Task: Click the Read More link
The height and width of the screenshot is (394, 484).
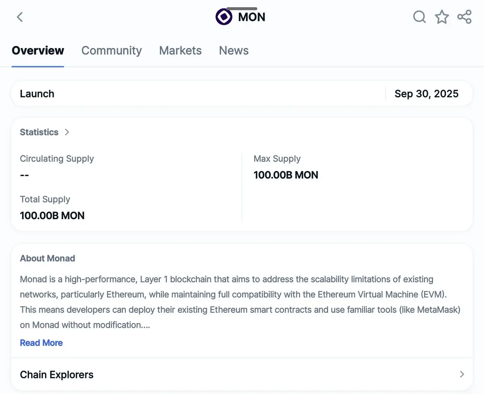Action: (42, 343)
